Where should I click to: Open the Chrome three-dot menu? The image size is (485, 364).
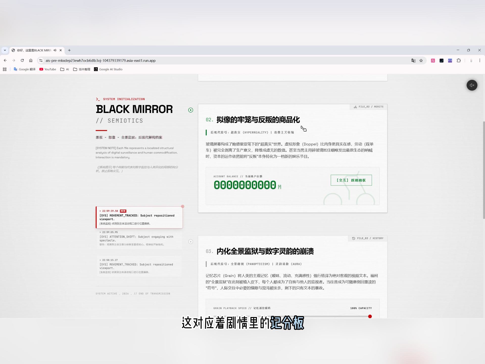click(x=479, y=60)
